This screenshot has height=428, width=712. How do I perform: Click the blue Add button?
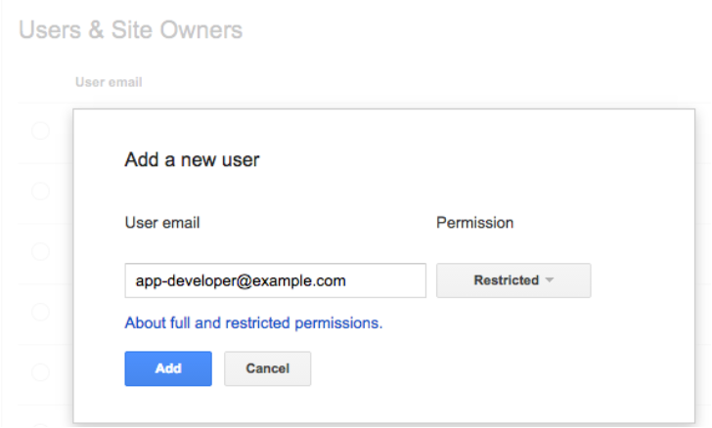[x=168, y=368]
